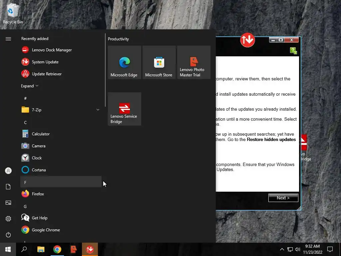This screenshot has height=256, width=341.
Task: Expand the 7-Zip folder chevron
Action: coord(98,110)
